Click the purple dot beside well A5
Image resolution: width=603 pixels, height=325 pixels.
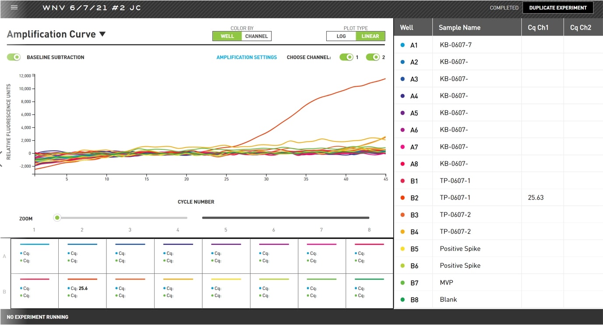point(402,113)
